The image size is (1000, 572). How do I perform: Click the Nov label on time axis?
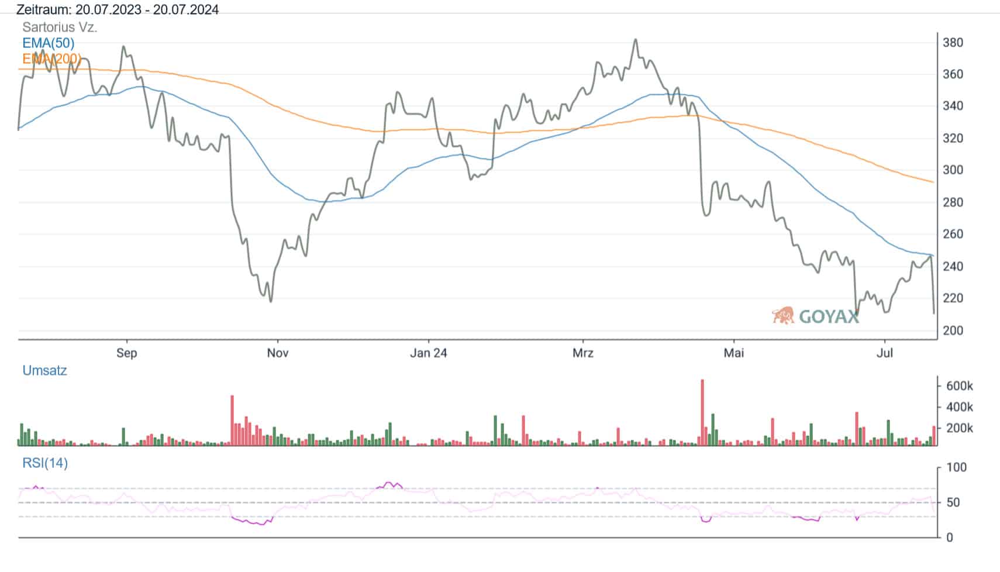(x=278, y=353)
